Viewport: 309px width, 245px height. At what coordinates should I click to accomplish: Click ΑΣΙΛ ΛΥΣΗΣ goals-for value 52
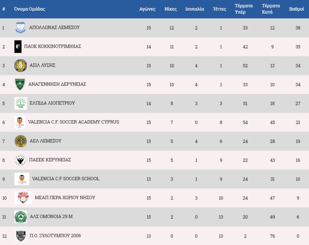[x=245, y=66]
